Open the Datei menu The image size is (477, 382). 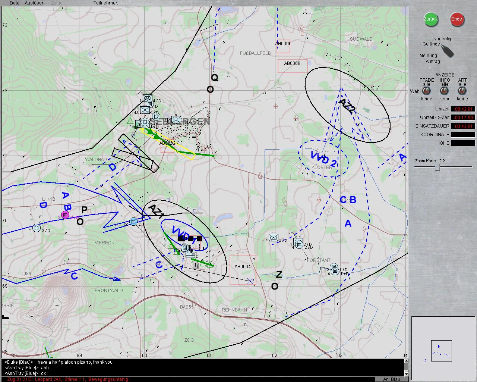[15, 3]
